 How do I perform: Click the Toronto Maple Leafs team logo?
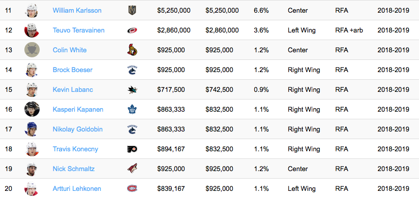pyautogui.click(x=132, y=109)
